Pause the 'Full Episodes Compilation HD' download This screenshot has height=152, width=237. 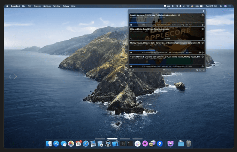tap(131, 25)
